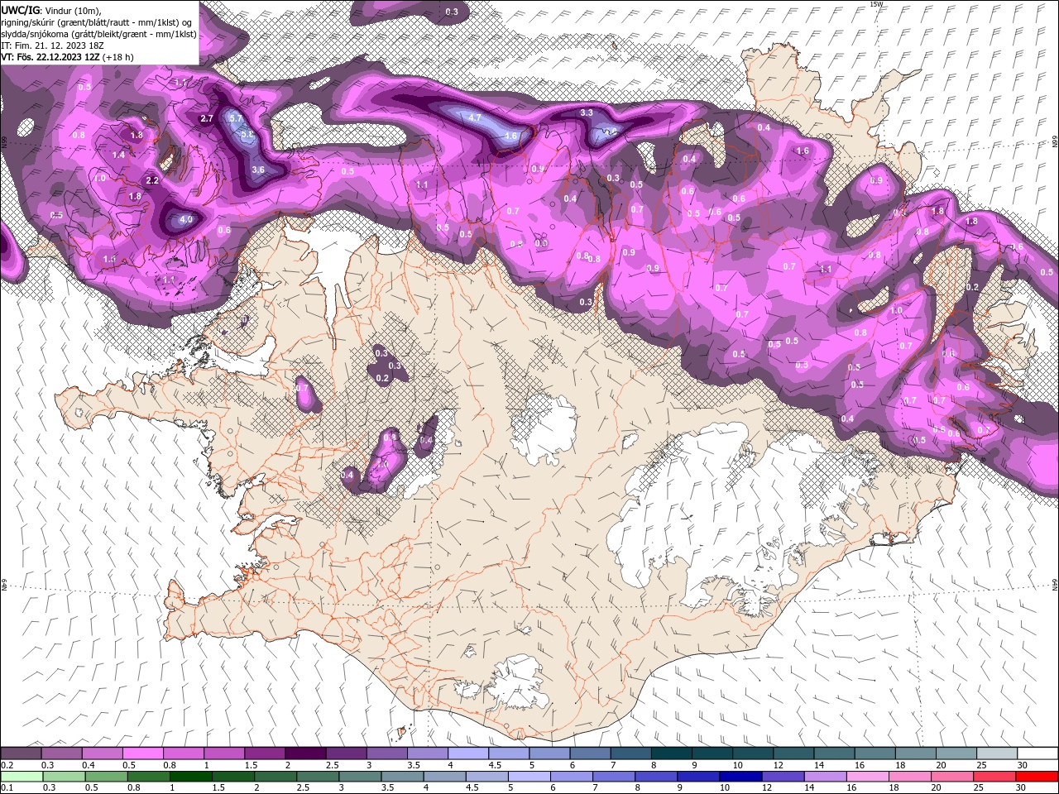
Task: Select the 25 light gray swatch in snow scale
Action: (997, 753)
